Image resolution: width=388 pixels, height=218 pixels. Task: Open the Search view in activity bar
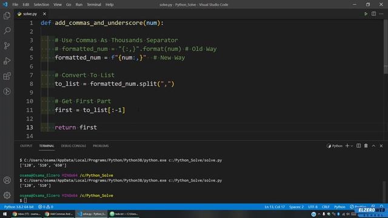7,31
